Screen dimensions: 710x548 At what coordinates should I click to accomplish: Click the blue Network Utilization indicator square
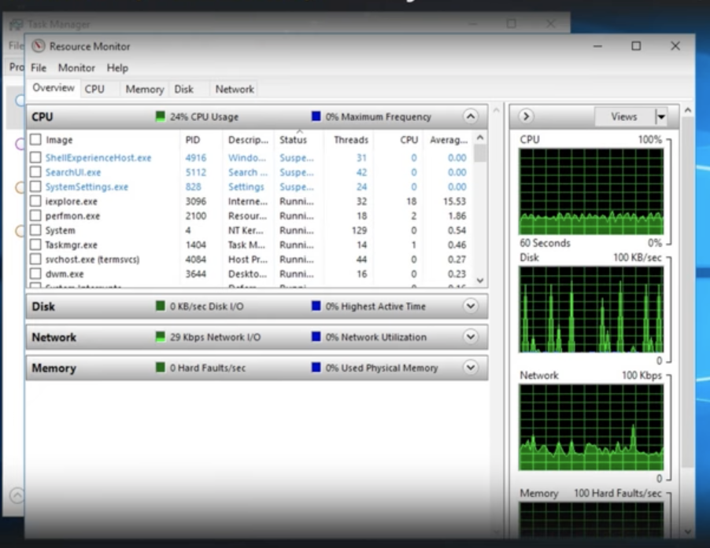pos(316,337)
